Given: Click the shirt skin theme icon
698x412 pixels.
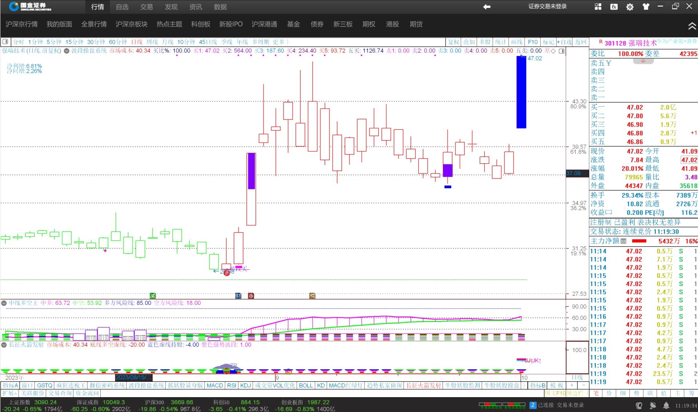Looking at the screenshot, I should click(646, 7).
